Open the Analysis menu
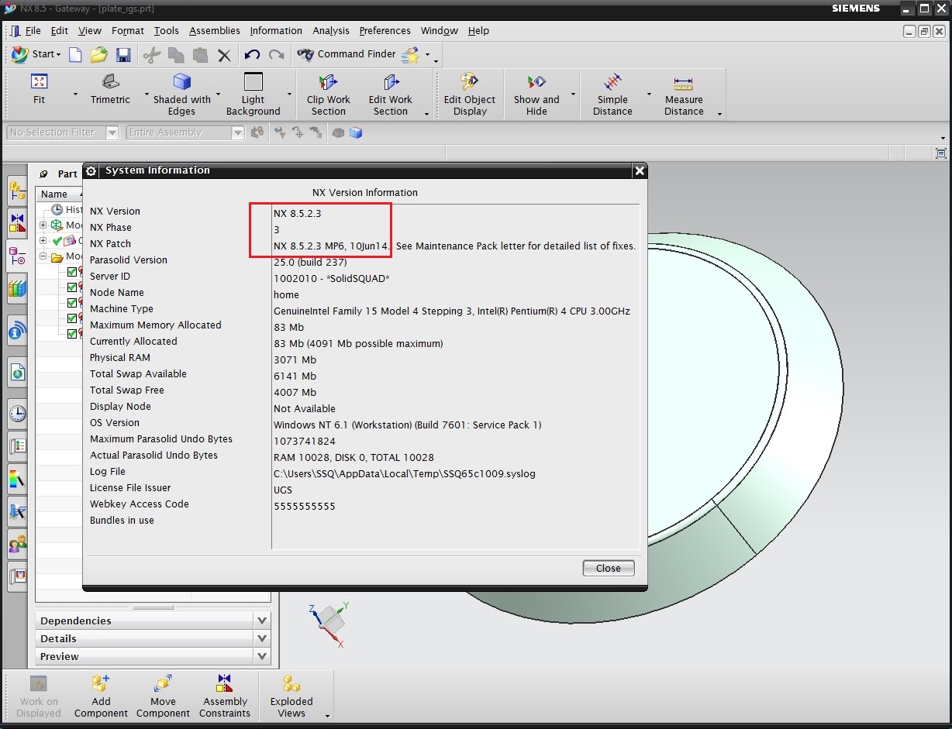Viewport: 952px width, 729px height. click(331, 31)
